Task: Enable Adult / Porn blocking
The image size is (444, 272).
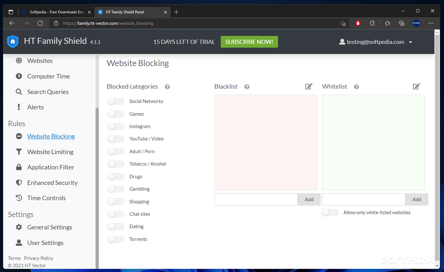Action: coord(116,152)
